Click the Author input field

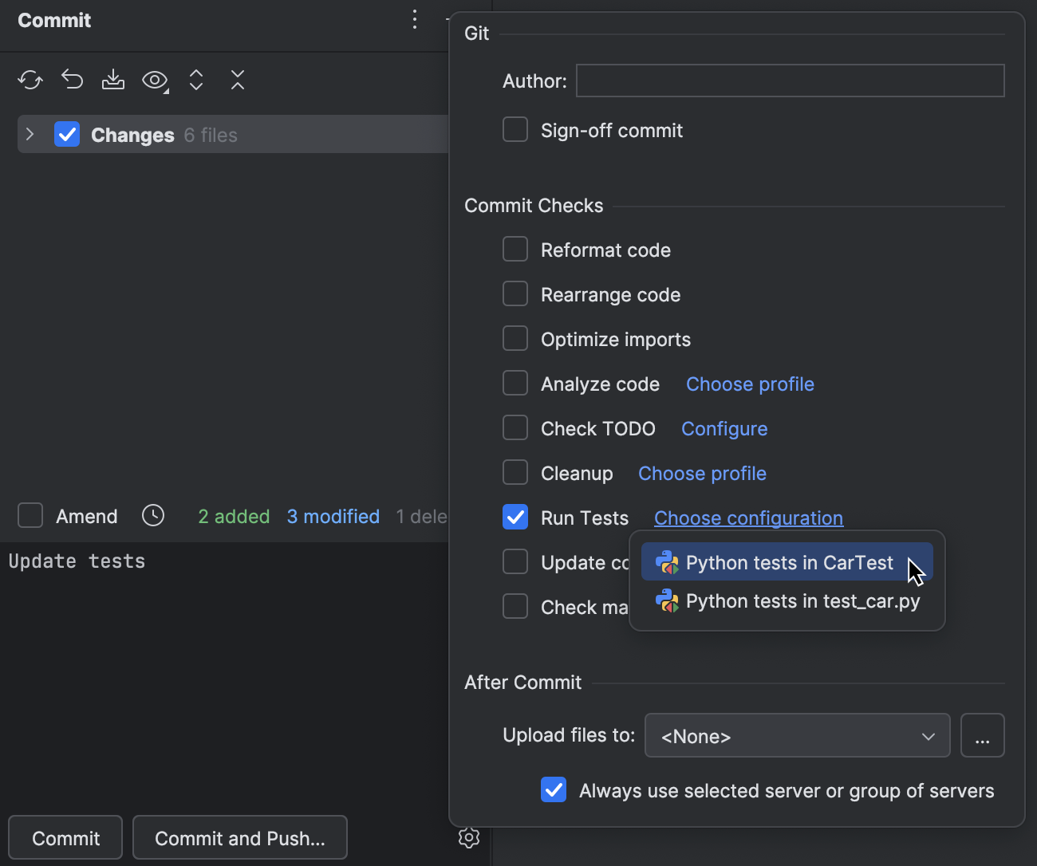click(x=789, y=81)
